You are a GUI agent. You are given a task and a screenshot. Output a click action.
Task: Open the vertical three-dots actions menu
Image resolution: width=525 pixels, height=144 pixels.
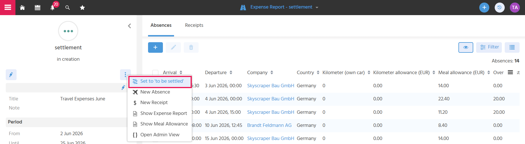click(125, 75)
